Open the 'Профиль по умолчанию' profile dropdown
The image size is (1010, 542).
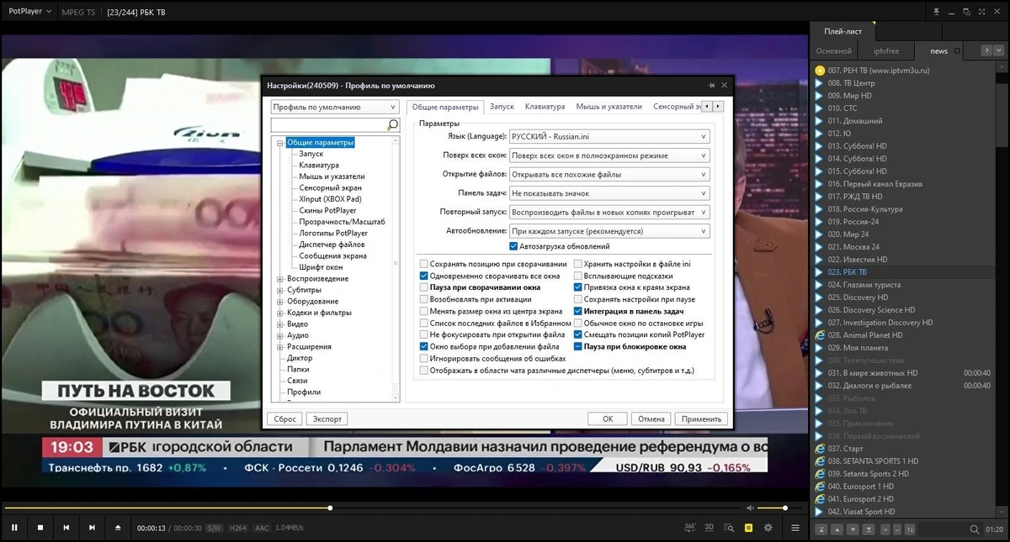335,108
